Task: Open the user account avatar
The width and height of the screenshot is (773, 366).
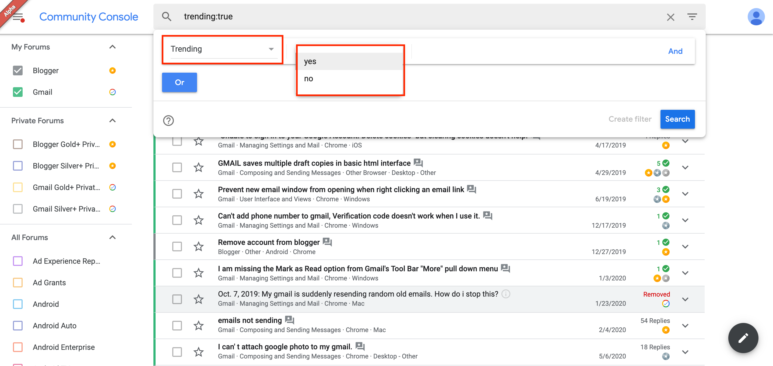Action: [756, 17]
